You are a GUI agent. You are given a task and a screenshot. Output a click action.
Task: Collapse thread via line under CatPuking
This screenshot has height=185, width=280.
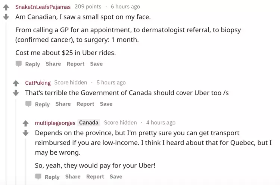16,141
